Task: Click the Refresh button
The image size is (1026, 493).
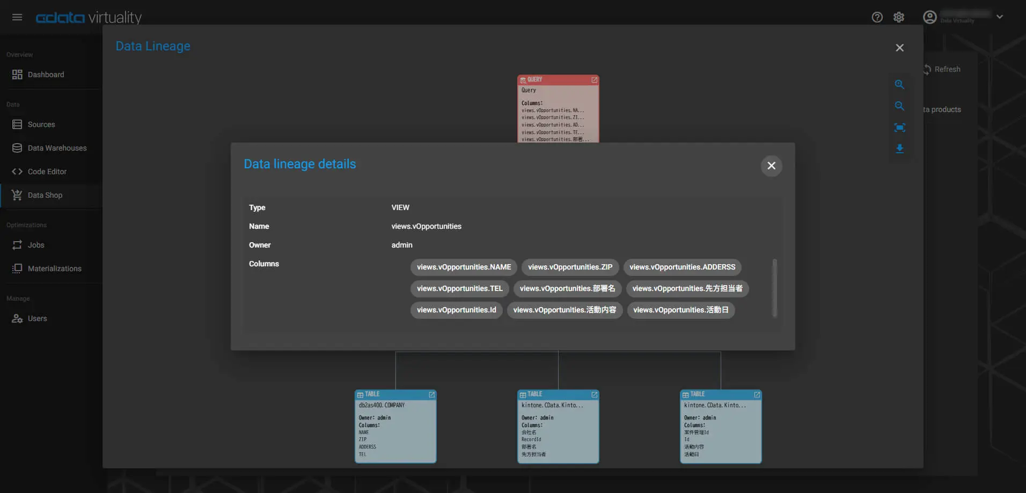Action: pos(942,69)
